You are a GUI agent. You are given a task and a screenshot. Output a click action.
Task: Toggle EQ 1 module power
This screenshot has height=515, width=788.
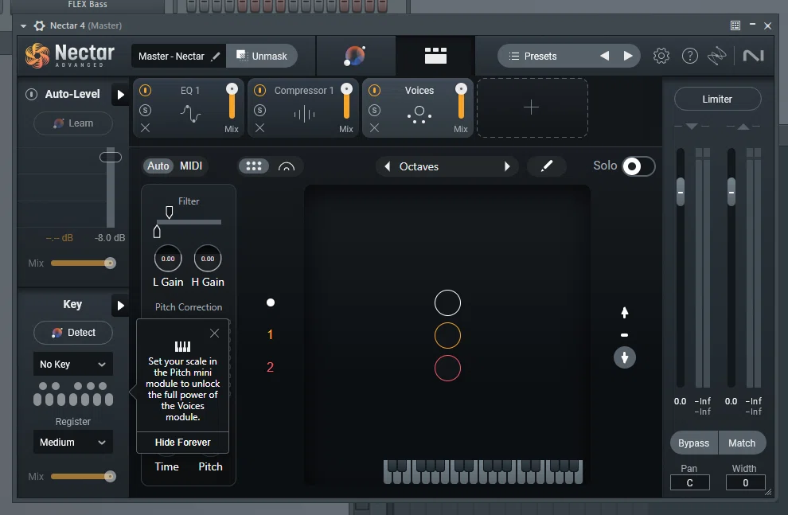[x=145, y=91]
